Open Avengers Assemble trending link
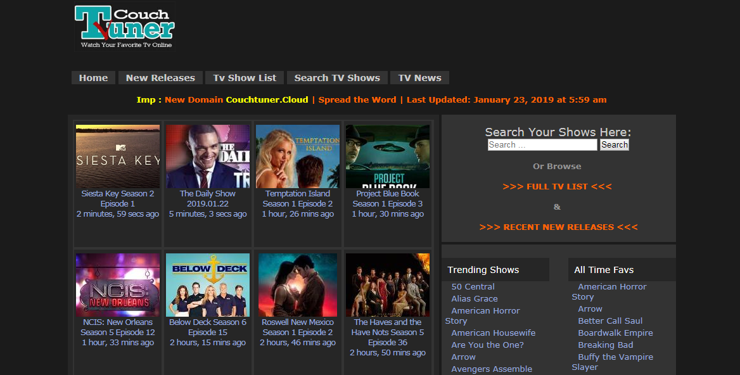Screen dimensions: 740x375 point(492,369)
